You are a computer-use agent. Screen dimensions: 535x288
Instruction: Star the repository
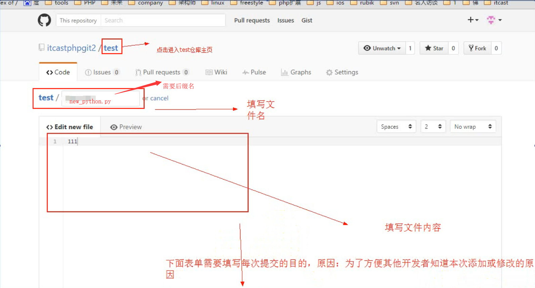[434, 48]
